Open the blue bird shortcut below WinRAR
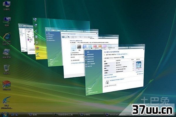The height and width of the screenshot is (117, 176). click(x=7, y=103)
